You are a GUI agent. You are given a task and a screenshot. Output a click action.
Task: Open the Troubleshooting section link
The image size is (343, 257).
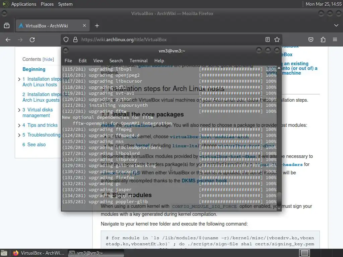(x=41, y=135)
